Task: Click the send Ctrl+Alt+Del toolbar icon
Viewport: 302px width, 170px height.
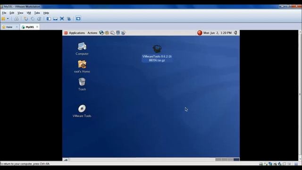Action: (17, 19)
